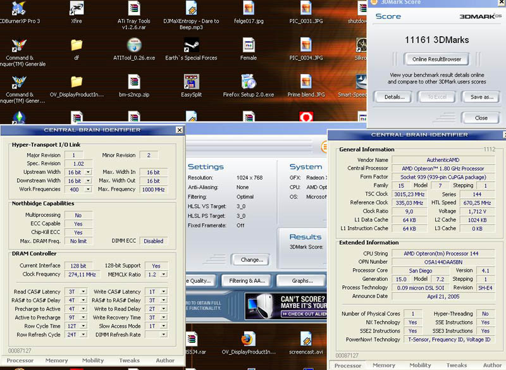Switch to Memory tab in left CBI window
Screen dimensions: 506x370
click(x=56, y=361)
